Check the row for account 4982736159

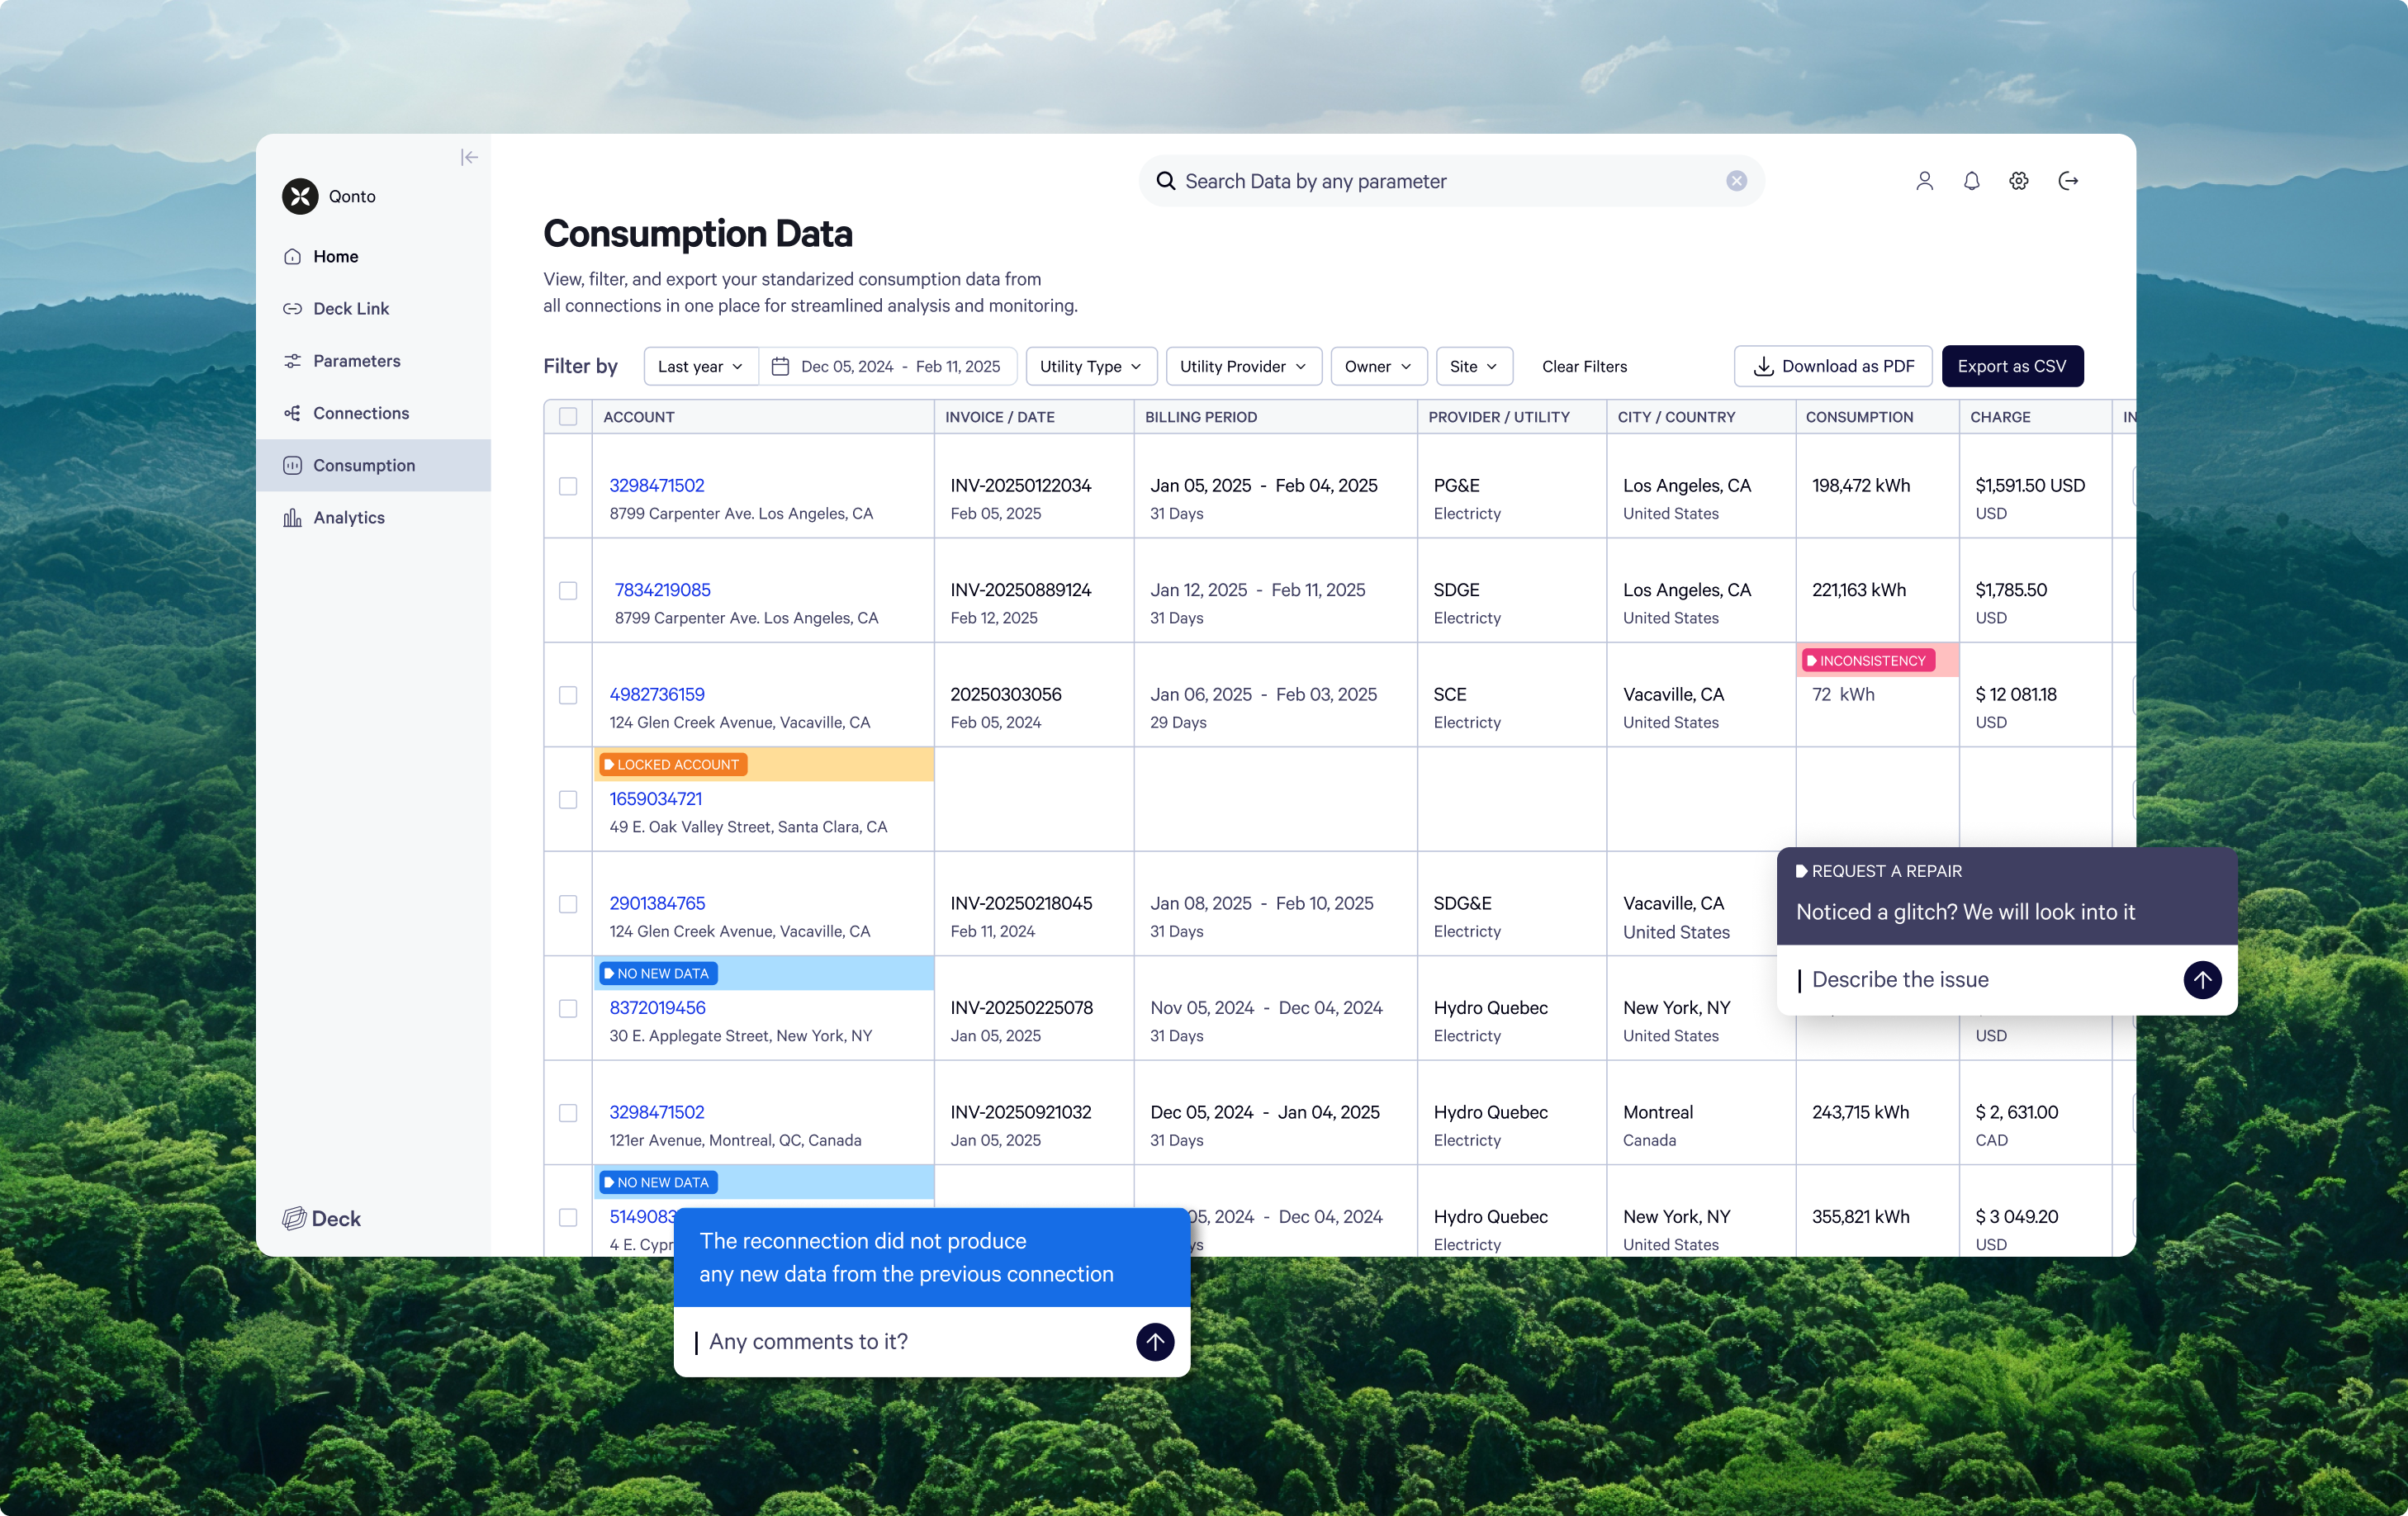(x=567, y=695)
